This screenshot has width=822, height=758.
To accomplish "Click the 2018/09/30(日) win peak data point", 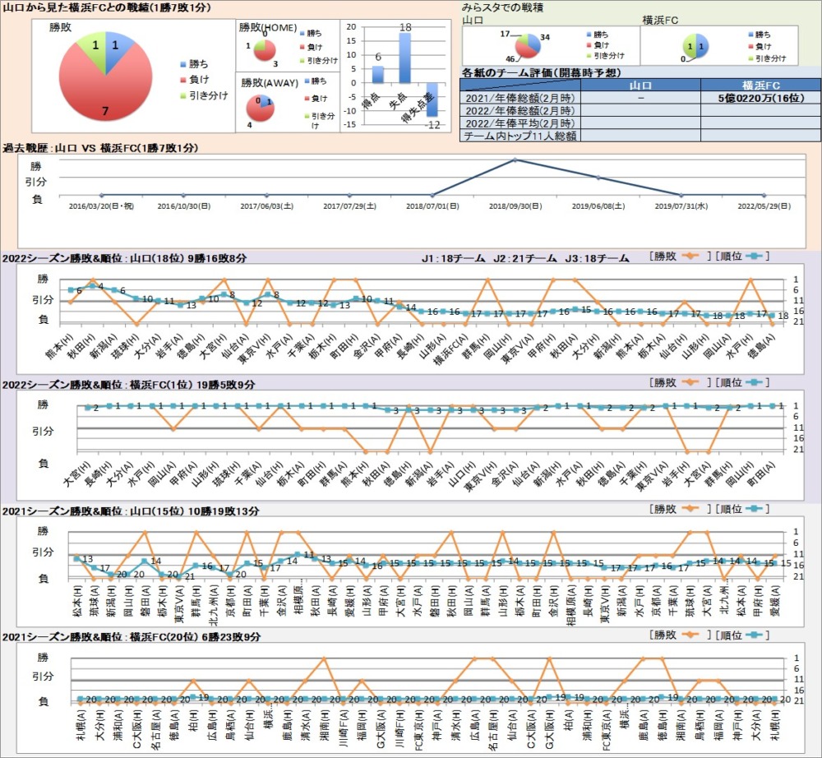I will coord(515,159).
